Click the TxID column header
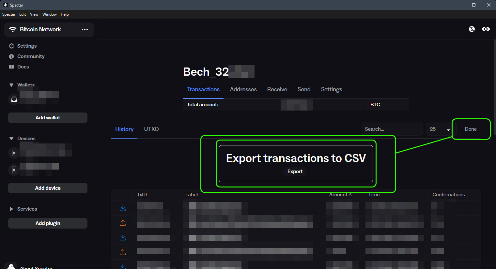Viewport: 496px width, 269px height. point(142,195)
